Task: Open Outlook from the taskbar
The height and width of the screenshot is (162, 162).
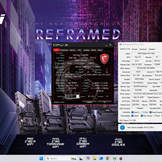Action: pyautogui.click(x=101, y=158)
